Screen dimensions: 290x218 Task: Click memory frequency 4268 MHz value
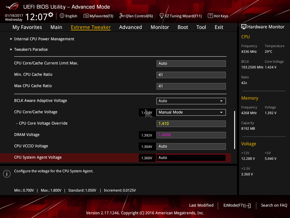point(249,113)
